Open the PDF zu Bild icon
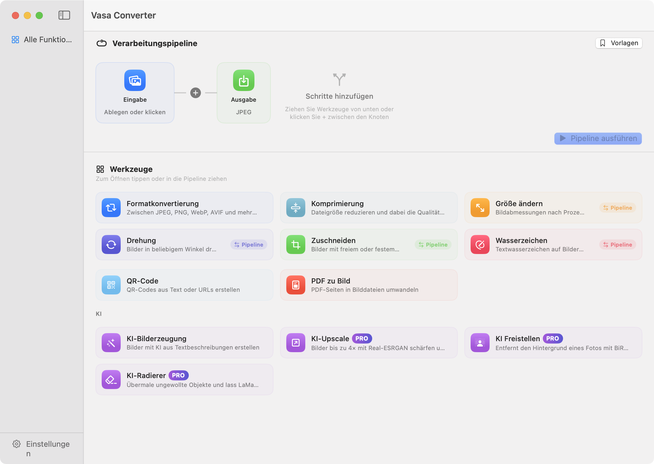The width and height of the screenshot is (654, 464). point(296,285)
